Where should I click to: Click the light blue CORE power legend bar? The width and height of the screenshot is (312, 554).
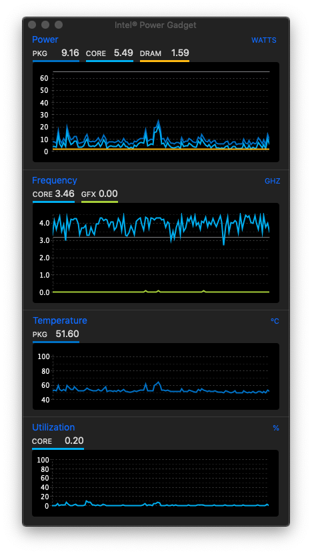[x=109, y=61]
